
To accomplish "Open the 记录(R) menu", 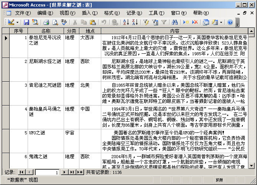I will (x=134, y=13).
